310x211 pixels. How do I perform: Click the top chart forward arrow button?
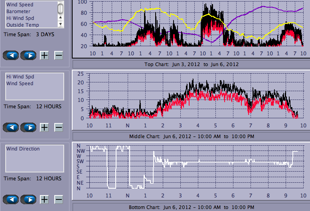pyautogui.click(x=28, y=55)
